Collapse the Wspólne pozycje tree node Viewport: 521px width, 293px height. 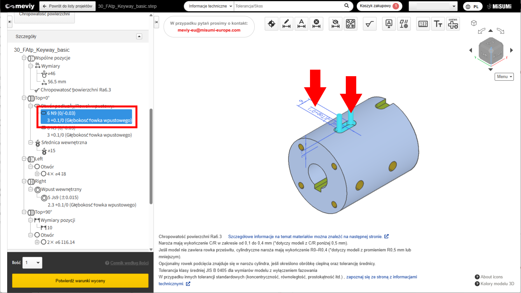click(24, 58)
